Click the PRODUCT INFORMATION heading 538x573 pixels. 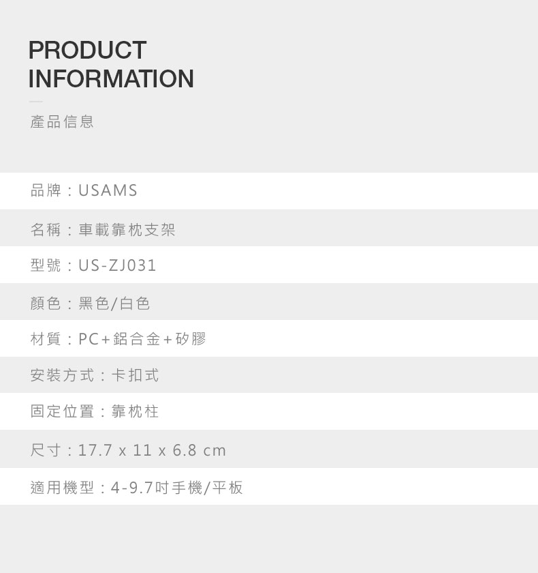point(111,64)
